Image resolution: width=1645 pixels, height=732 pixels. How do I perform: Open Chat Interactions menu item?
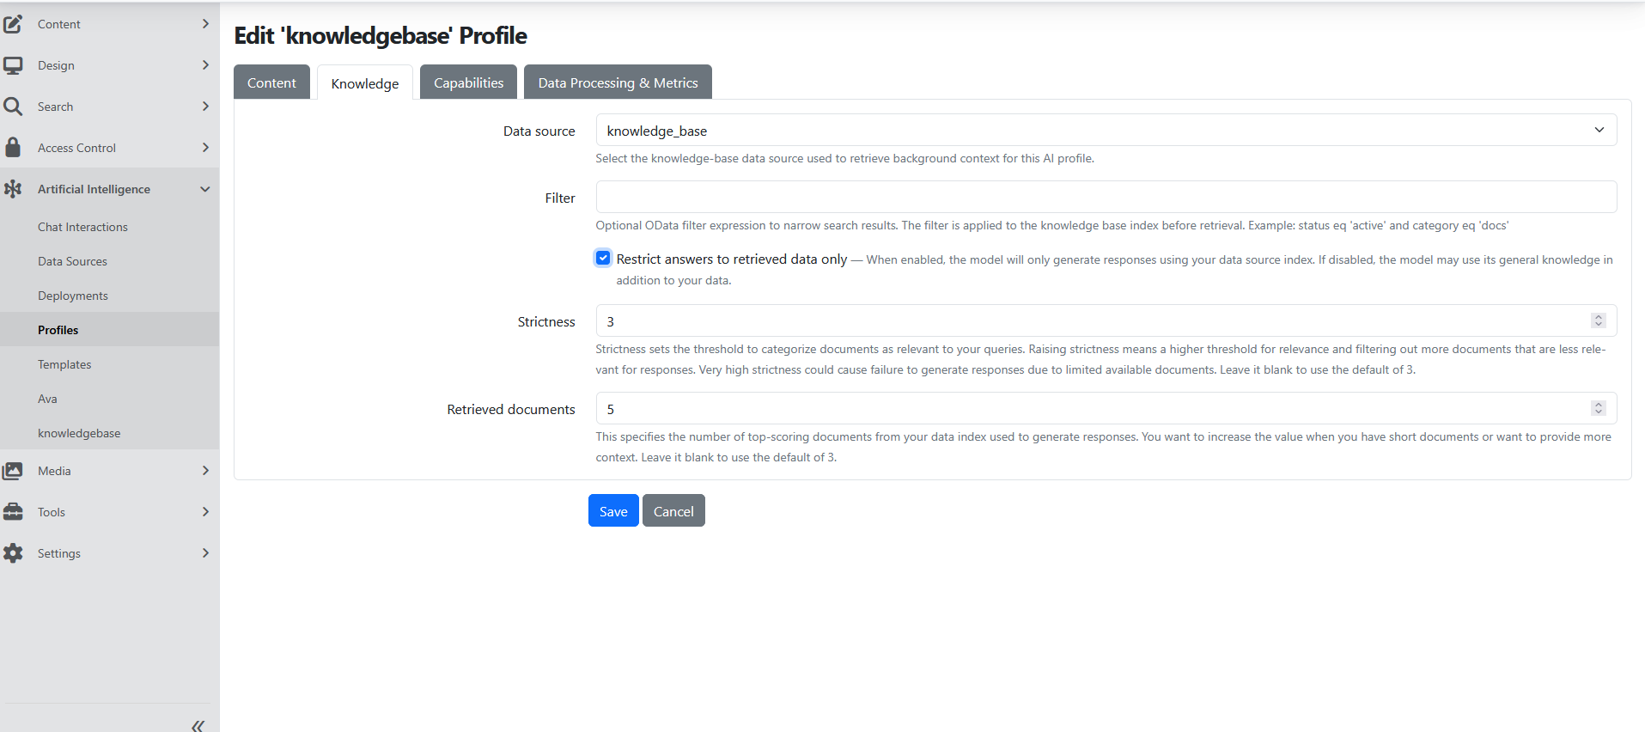coord(82,227)
